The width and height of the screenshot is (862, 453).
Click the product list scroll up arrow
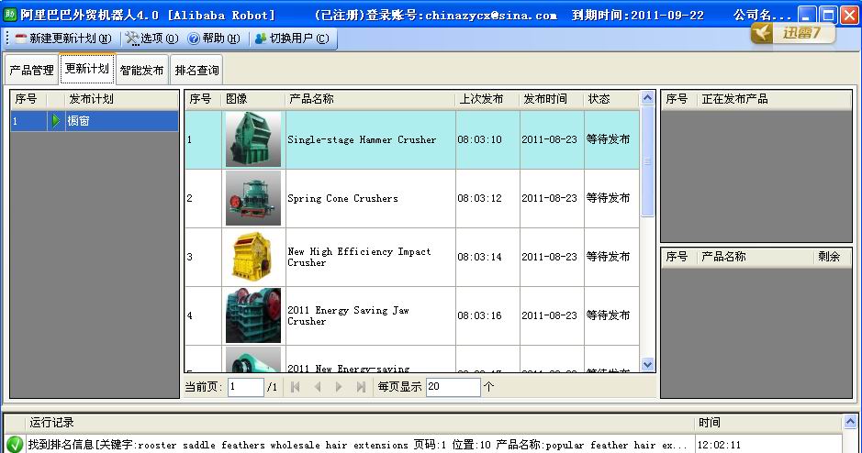pos(647,98)
